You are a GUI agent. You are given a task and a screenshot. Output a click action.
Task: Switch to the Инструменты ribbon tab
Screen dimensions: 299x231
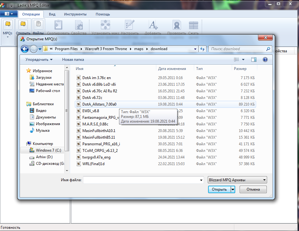(75, 14)
